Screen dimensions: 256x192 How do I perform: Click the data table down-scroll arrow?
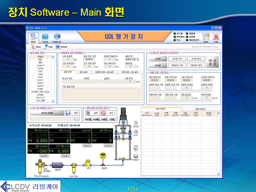click(x=218, y=174)
